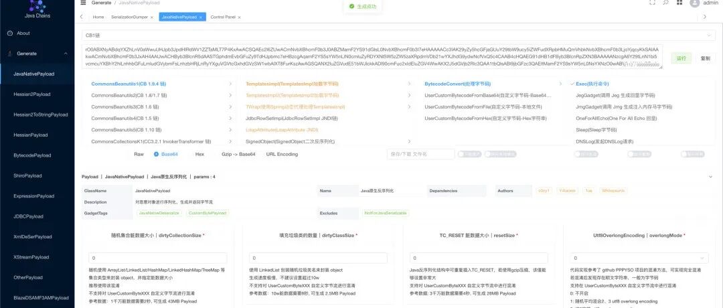Click the green 运行 run button

[x=681, y=58]
